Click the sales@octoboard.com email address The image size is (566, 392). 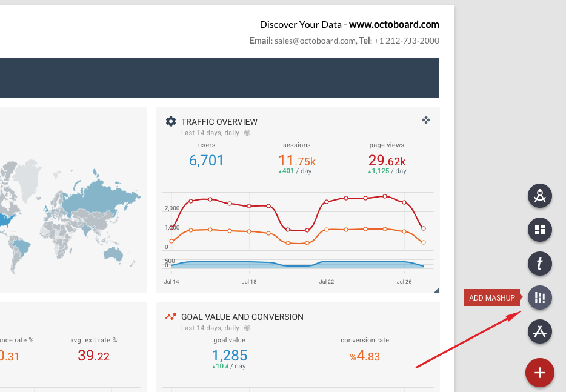[315, 41]
